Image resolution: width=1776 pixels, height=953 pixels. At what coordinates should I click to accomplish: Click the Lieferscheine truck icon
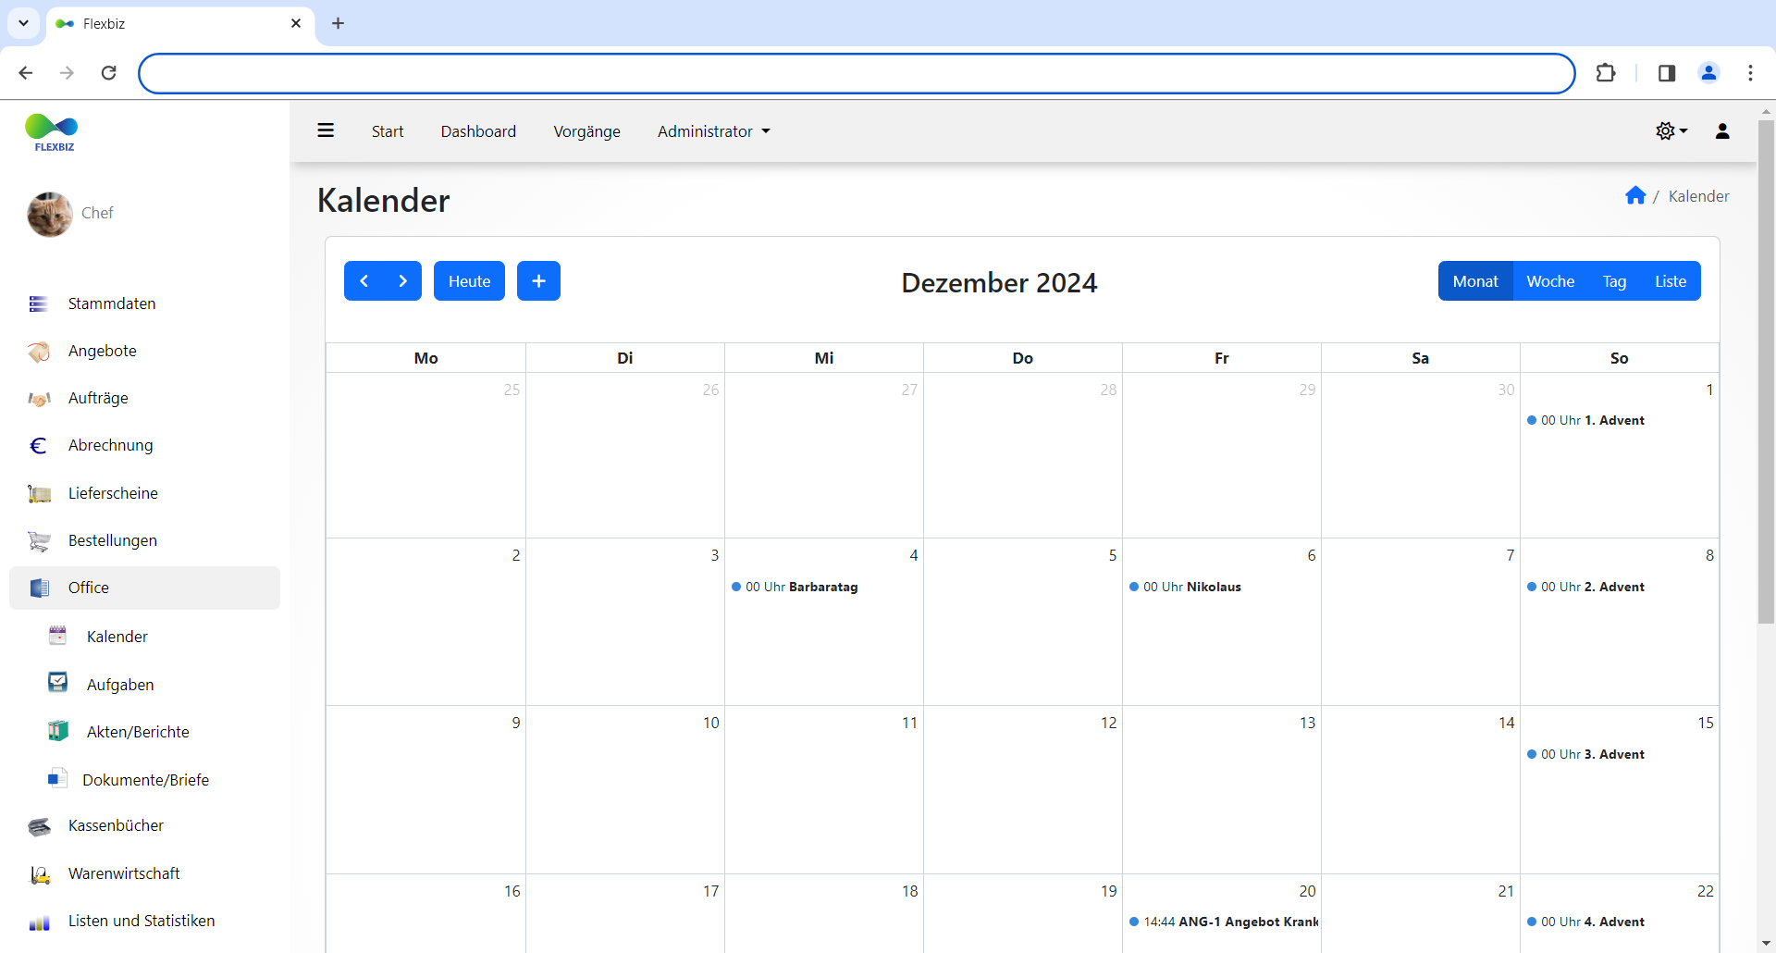coord(39,493)
